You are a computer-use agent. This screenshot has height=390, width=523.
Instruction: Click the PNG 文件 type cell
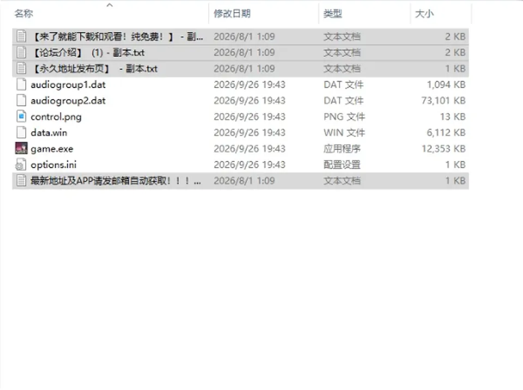coord(344,116)
